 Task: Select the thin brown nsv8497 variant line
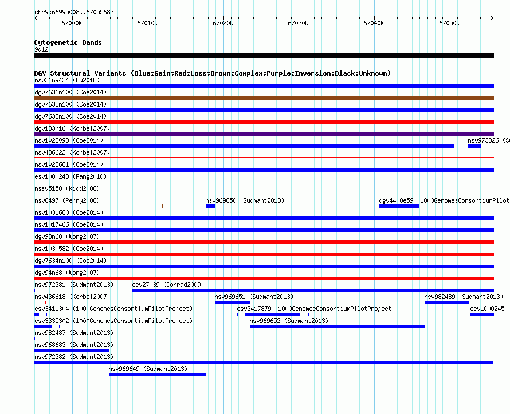[x=98, y=206]
